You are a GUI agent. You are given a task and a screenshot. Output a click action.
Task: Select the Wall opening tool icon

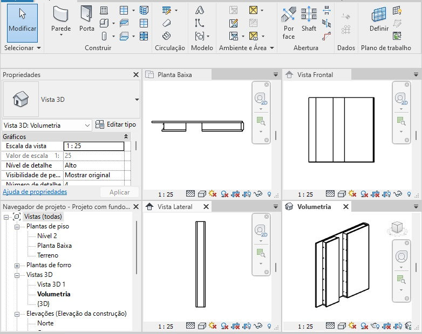pyautogui.click(x=326, y=10)
